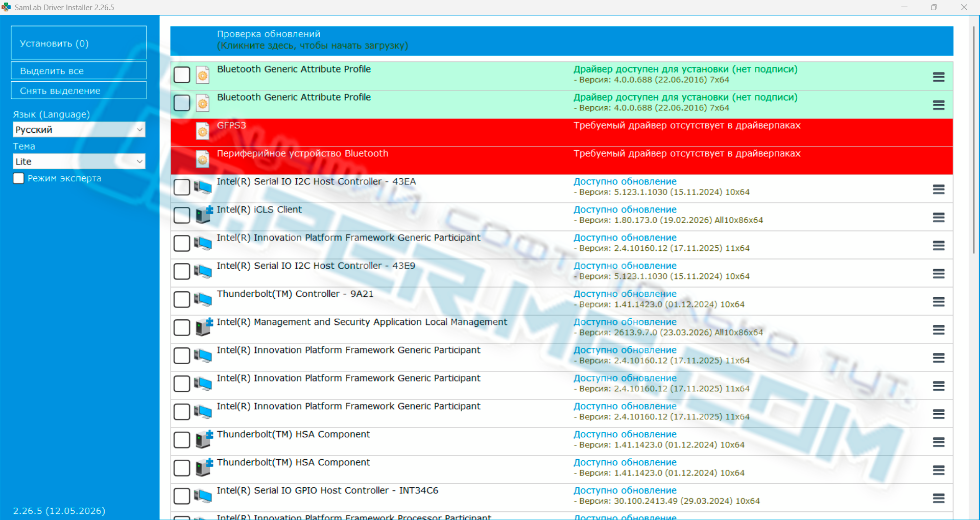Click the Язык (Language) label
This screenshot has width=980, height=520.
(51, 114)
